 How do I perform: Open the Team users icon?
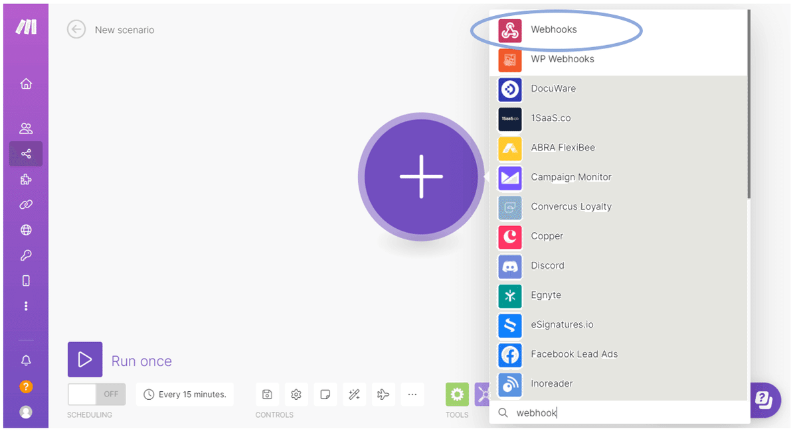[26, 129]
